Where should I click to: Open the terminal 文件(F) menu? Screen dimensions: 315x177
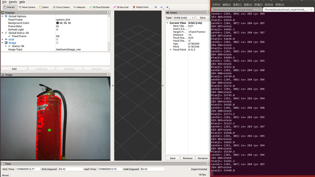[216, 4]
